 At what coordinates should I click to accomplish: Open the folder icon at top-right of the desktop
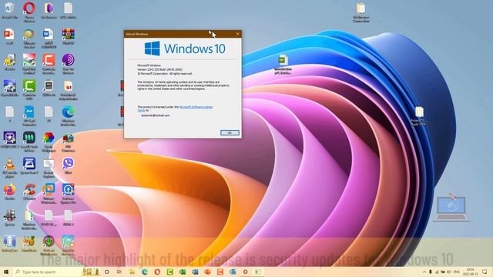pos(361,12)
